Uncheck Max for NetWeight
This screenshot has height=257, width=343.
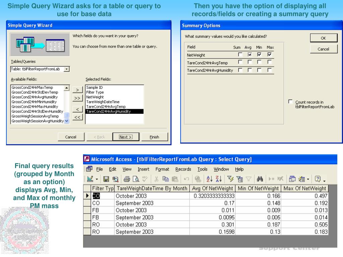[x=270, y=55]
